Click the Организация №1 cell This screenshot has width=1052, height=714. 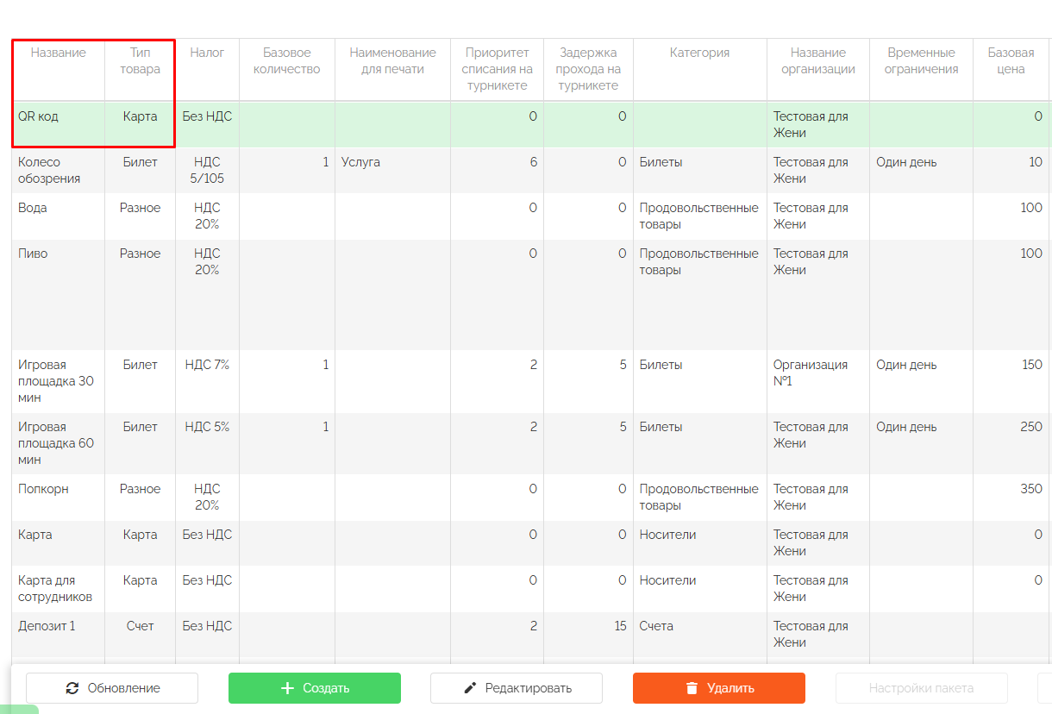point(811,373)
